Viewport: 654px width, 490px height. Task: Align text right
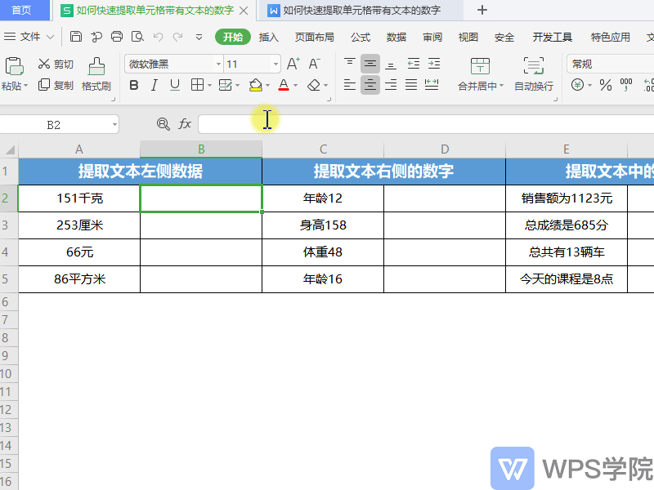(x=391, y=85)
